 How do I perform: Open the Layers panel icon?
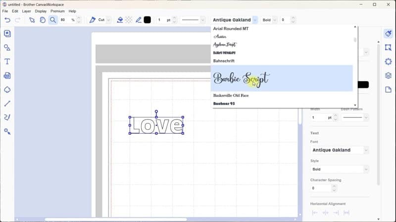388,75
